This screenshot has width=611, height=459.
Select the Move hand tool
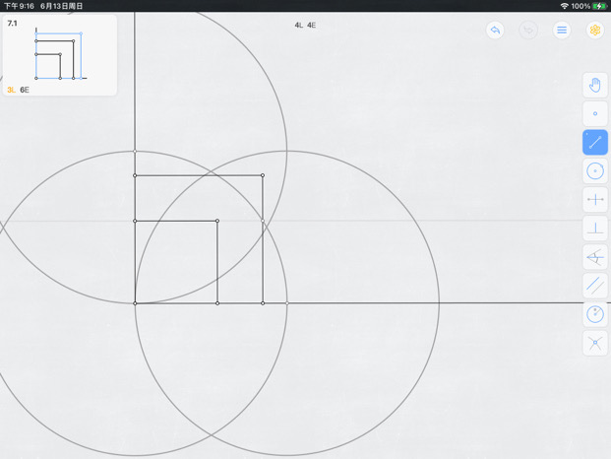pos(595,85)
